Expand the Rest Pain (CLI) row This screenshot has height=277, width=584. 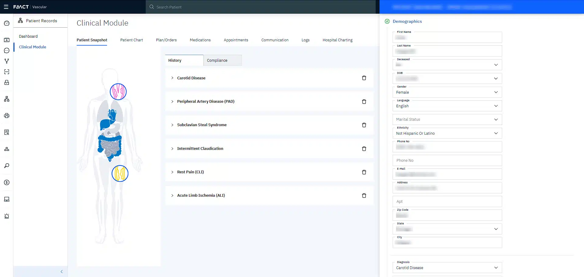(172, 172)
